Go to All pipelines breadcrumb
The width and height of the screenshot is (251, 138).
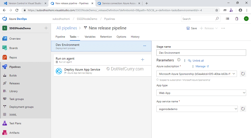point(67,28)
